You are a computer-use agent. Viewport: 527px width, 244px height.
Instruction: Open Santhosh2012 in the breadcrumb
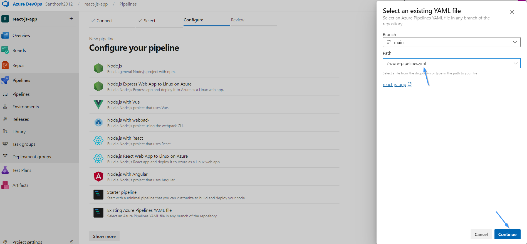(x=59, y=4)
